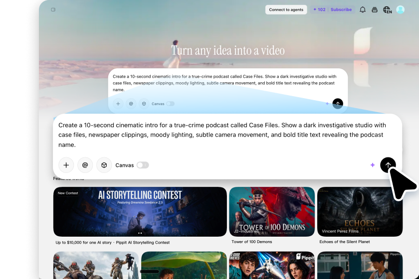Click the Vincent Perez Films creator label
The width and height of the screenshot is (419, 279).
(x=340, y=231)
